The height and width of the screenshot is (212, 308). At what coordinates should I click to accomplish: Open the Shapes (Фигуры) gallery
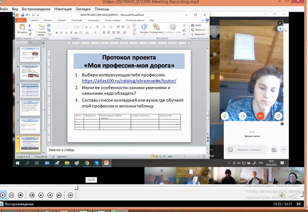[144, 27]
